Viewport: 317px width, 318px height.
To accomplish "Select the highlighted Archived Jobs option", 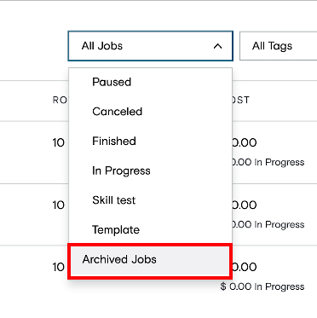I will pyautogui.click(x=150, y=261).
